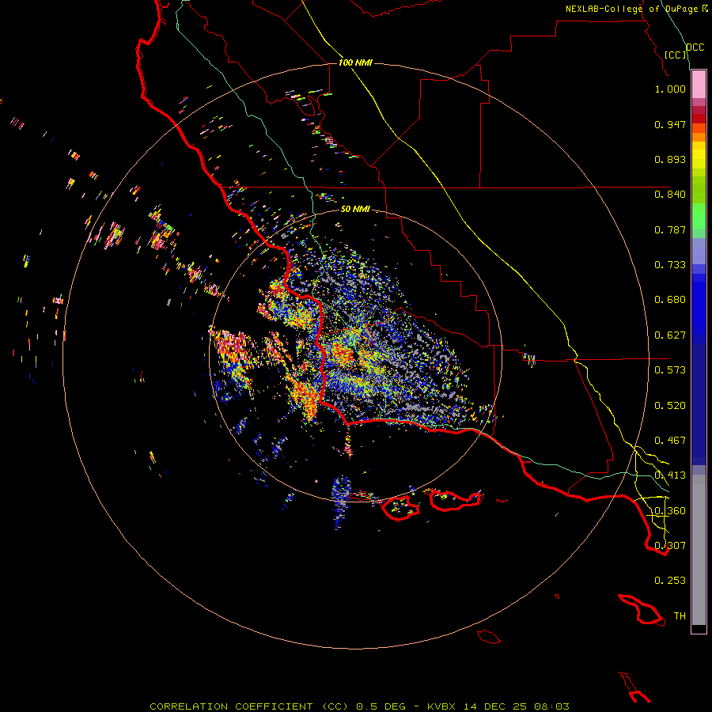The height and width of the screenshot is (712, 712).
Task: Select the 0.680 scale value
Action: pos(670,300)
